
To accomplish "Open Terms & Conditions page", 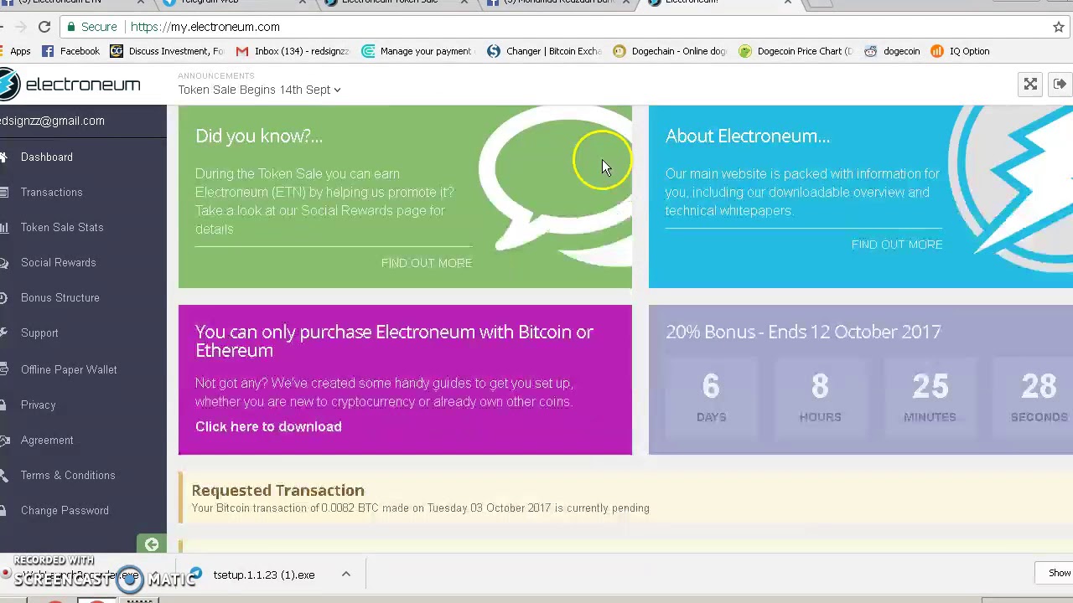I will click(x=68, y=475).
